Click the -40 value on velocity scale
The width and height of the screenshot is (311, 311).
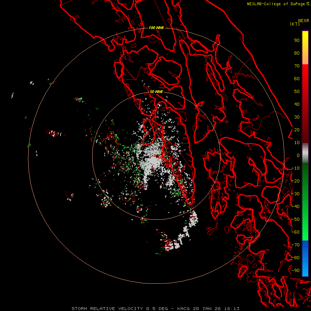[295, 207]
